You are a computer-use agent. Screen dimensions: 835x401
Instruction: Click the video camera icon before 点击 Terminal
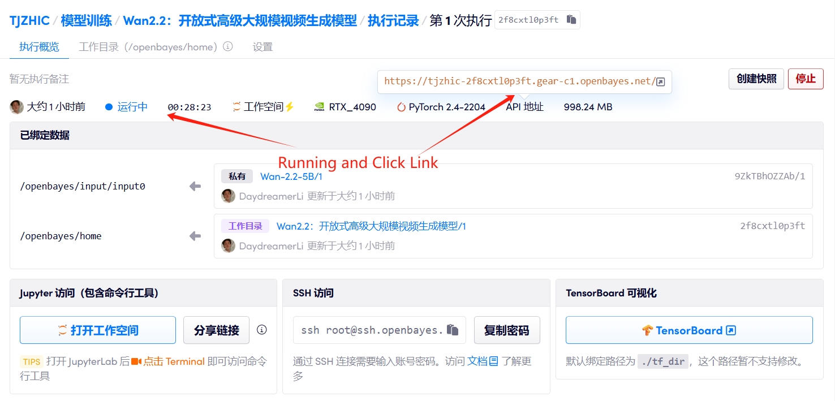tap(136, 361)
